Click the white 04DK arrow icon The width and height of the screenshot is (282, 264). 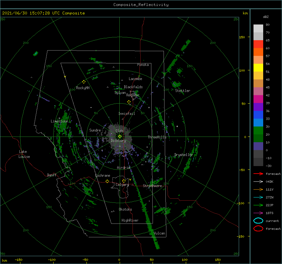pos(258,182)
